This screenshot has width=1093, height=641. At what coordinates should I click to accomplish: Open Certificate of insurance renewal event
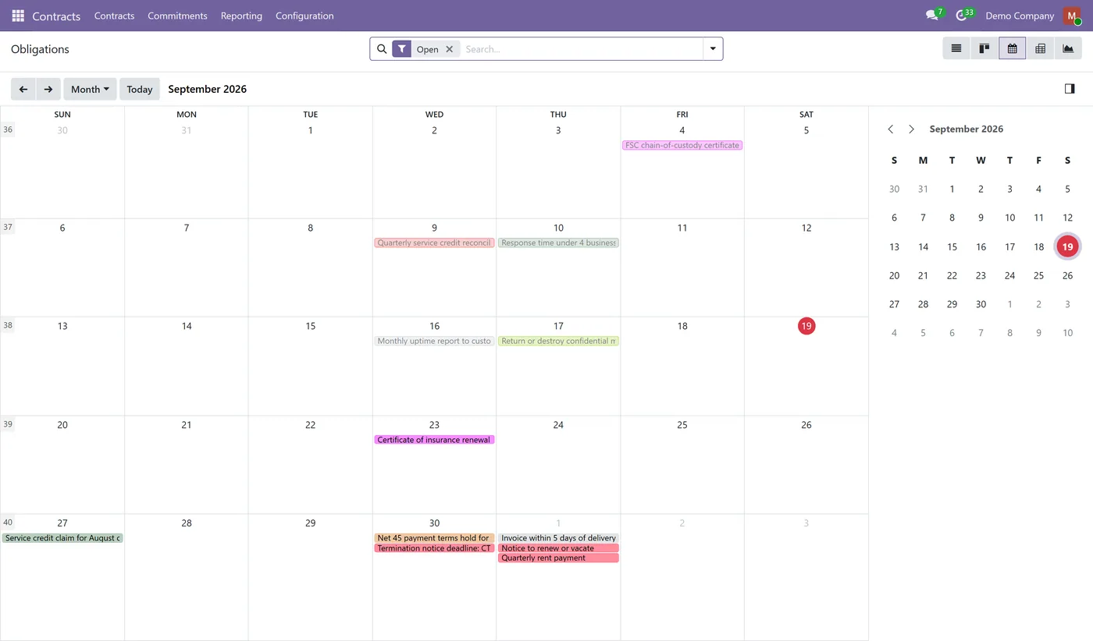coord(434,440)
